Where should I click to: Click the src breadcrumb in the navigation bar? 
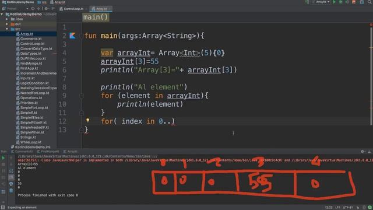(42, 2)
